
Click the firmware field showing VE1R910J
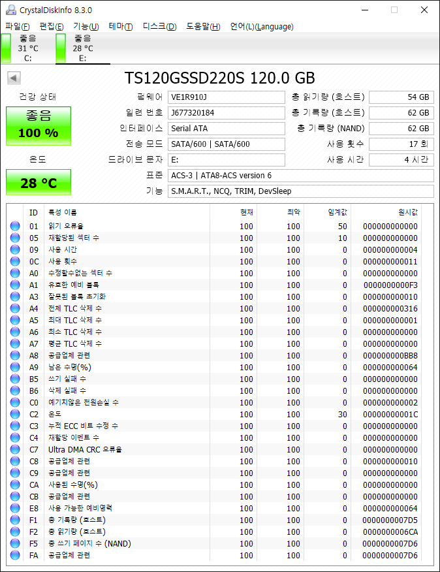pyautogui.click(x=227, y=97)
